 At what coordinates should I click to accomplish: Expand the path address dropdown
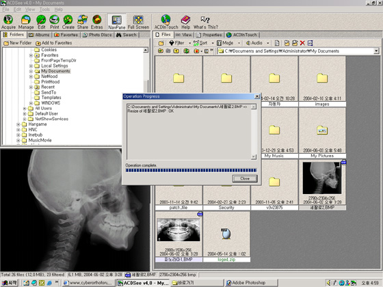pyautogui.click(x=376, y=51)
